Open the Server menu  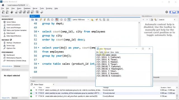click(35, 8)
